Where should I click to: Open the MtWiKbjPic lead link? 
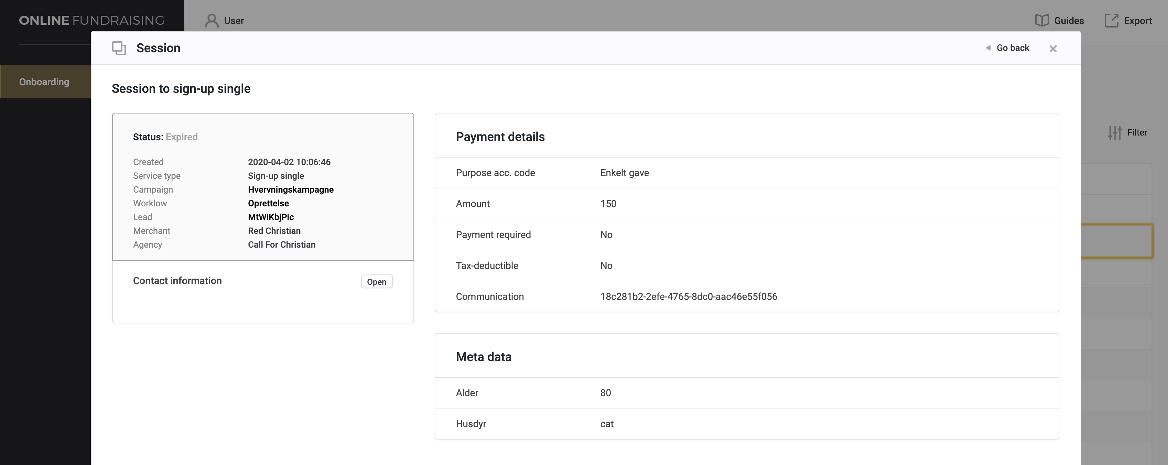coord(271,217)
